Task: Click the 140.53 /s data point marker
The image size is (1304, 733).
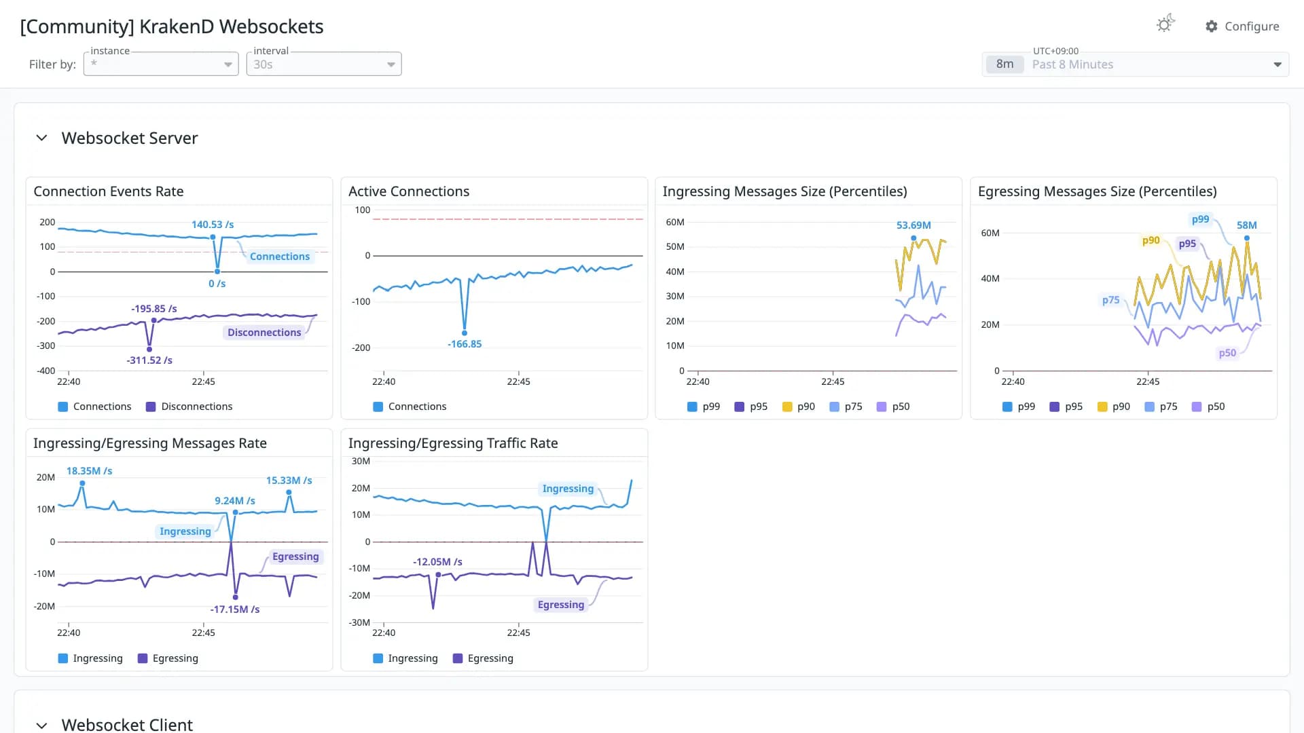Action: [213, 237]
